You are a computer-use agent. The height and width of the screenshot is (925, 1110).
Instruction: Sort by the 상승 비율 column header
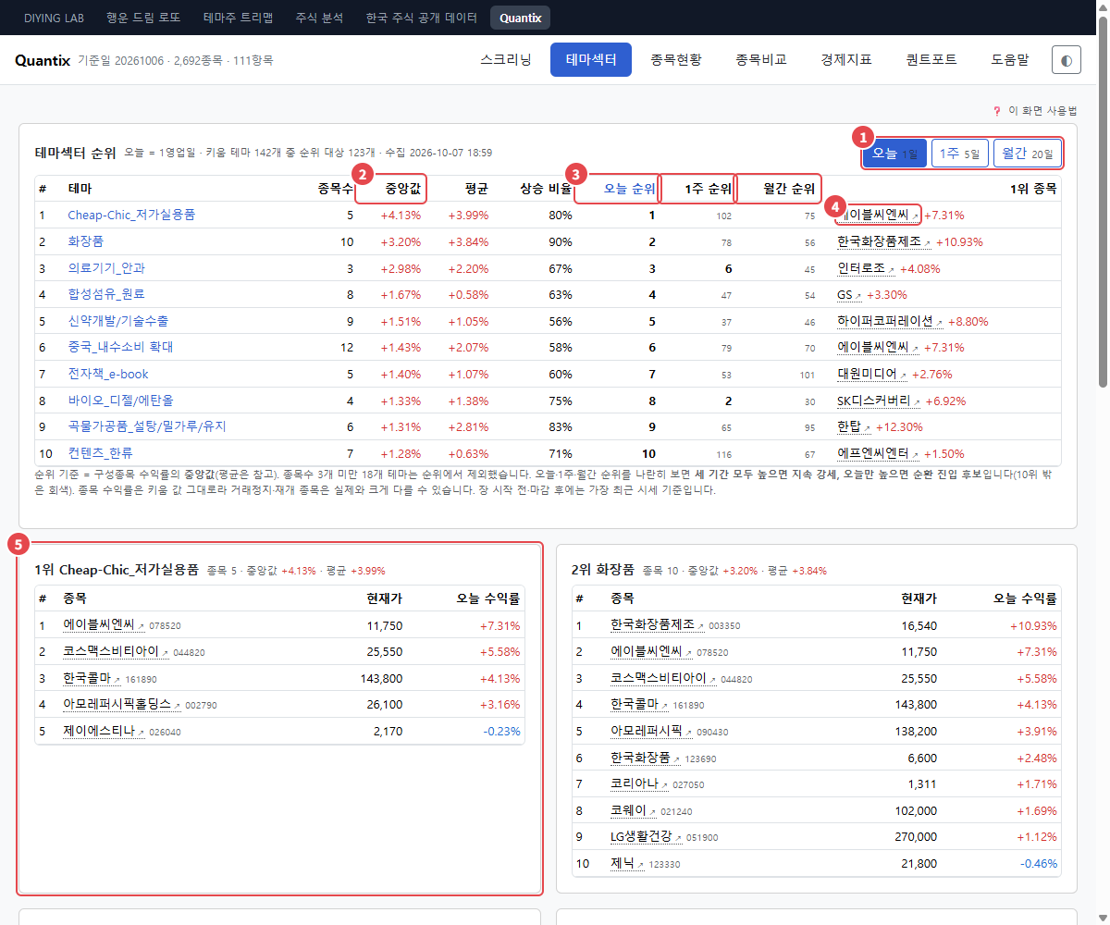[x=546, y=189]
